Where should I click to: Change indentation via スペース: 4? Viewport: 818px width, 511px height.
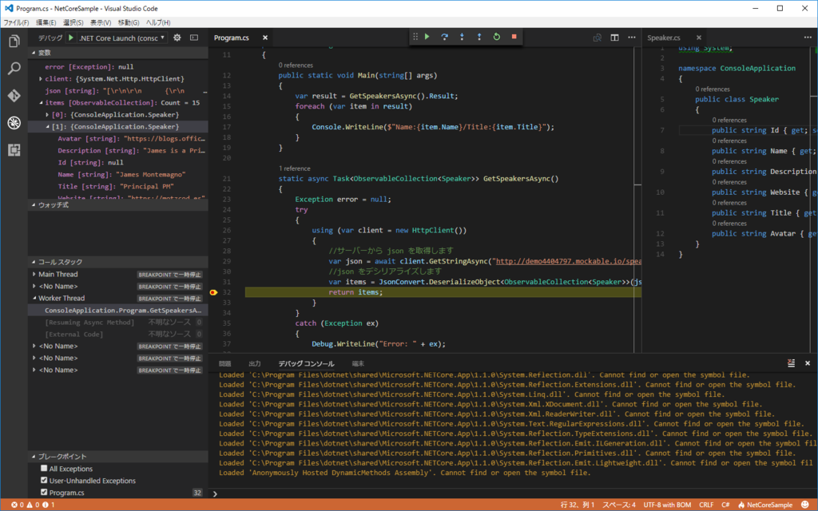pos(619,505)
